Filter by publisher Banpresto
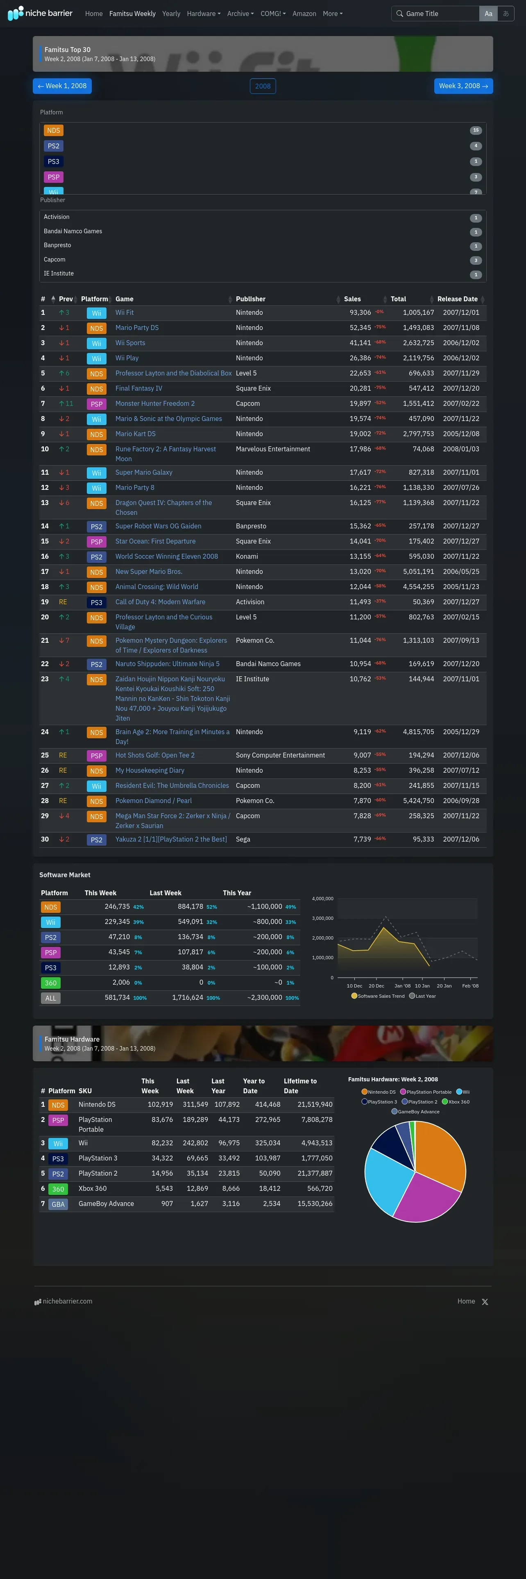526x1579 pixels. tap(263, 246)
